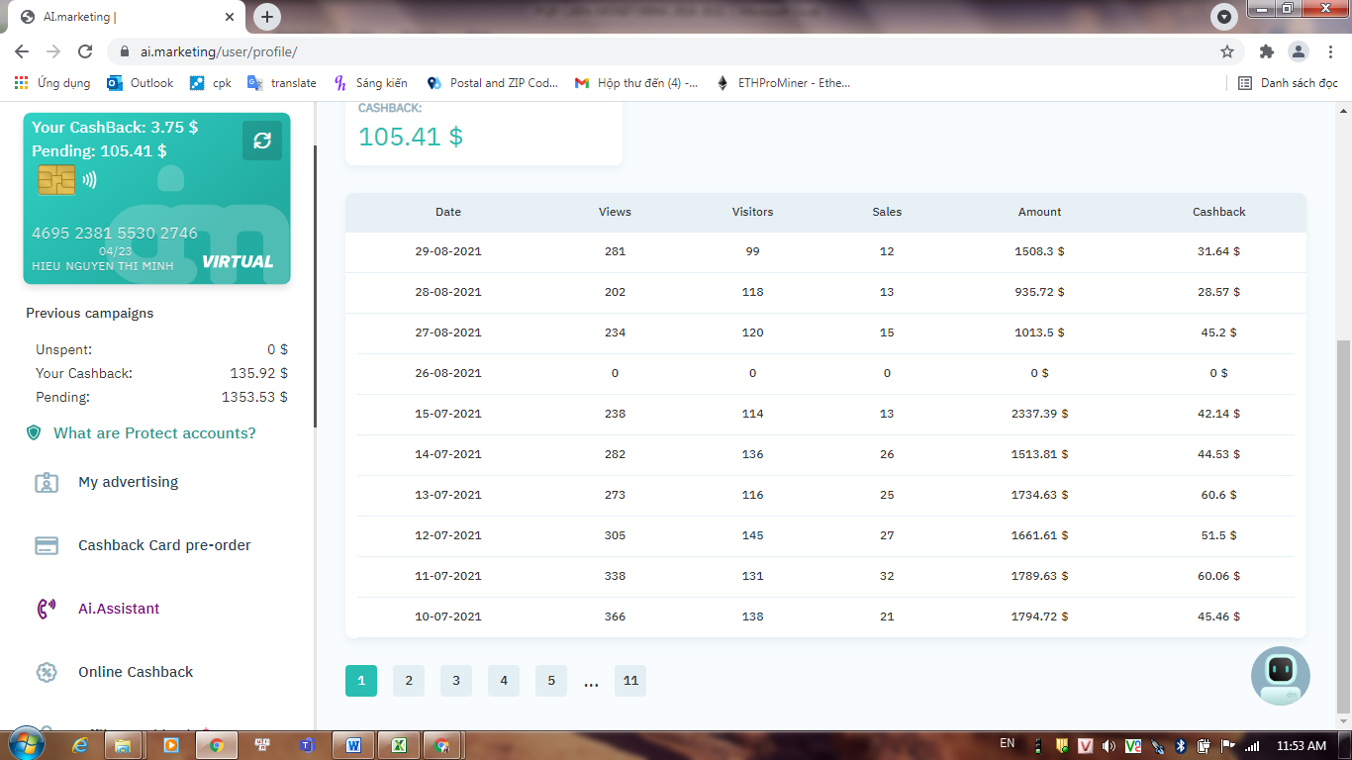Click the shield Protect accounts icon
The width and height of the screenshot is (1352, 760).
[35, 433]
